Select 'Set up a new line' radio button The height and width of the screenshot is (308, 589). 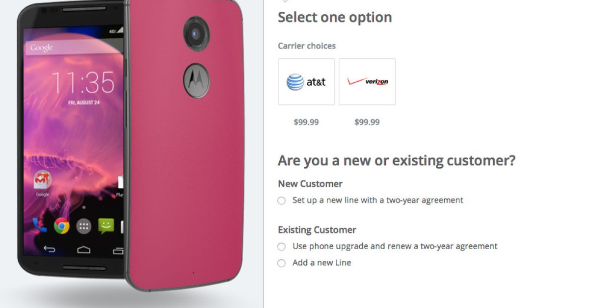point(281,201)
